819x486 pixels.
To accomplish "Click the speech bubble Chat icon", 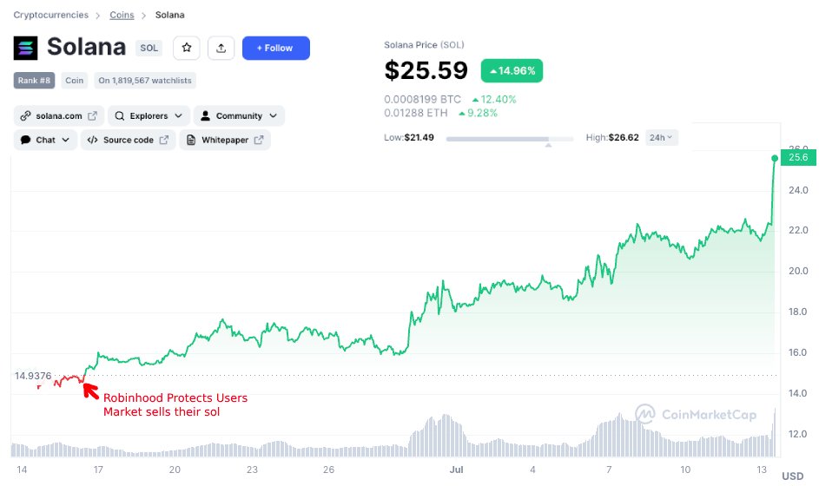I will pyautogui.click(x=25, y=140).
